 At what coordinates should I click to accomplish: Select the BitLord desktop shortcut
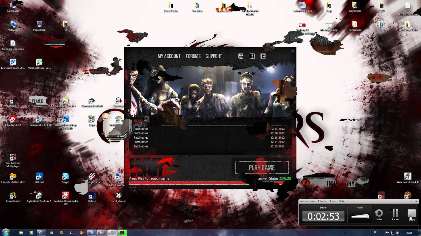tap(39, 178)
